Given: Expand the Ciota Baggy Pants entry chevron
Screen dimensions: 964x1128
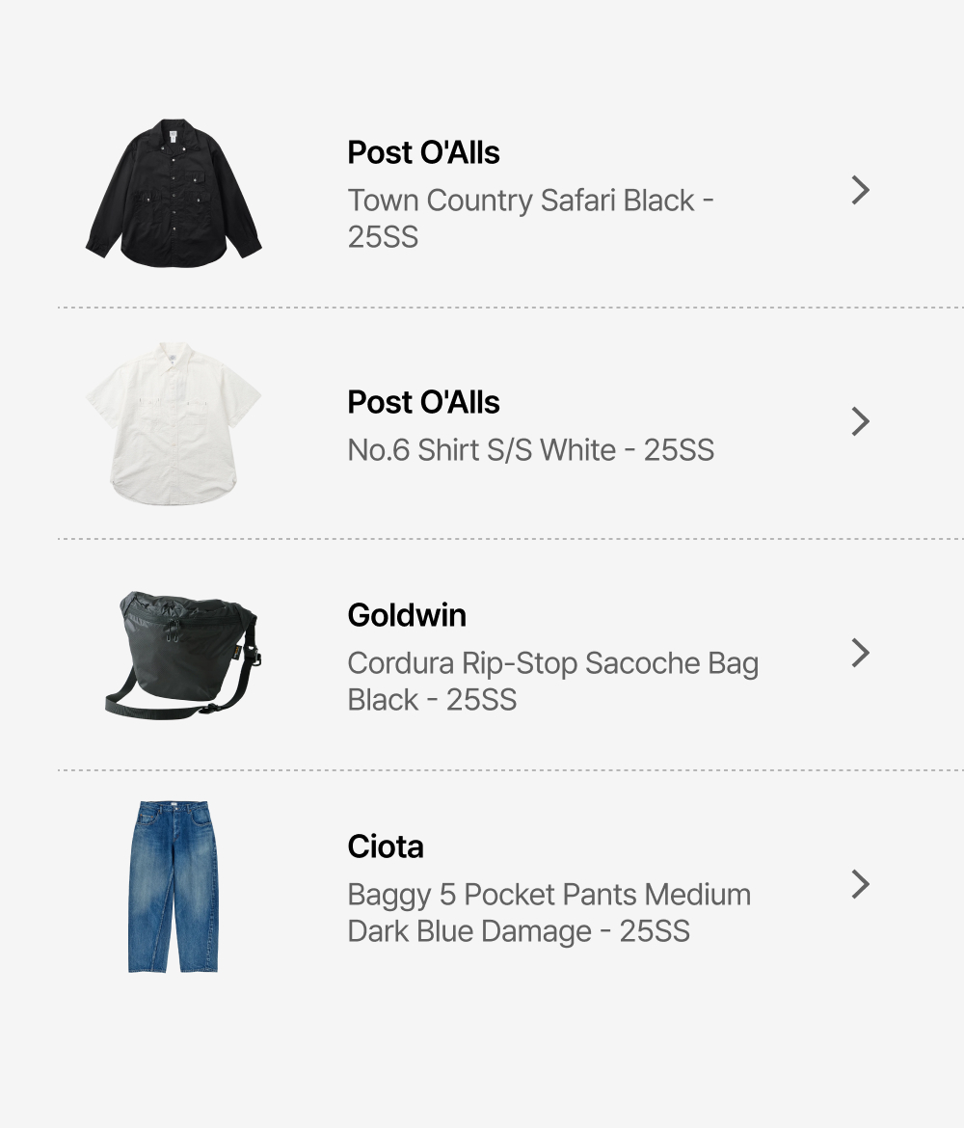Looking at the screenshot, I should pyautogui.click(x=861, y=884).
